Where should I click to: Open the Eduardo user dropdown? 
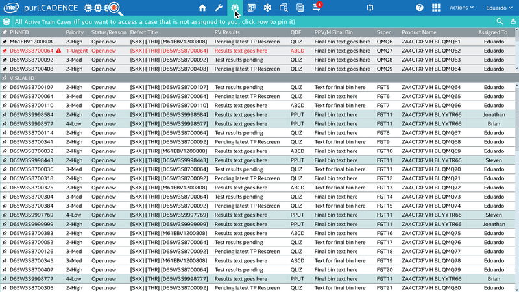click(499, 8)
